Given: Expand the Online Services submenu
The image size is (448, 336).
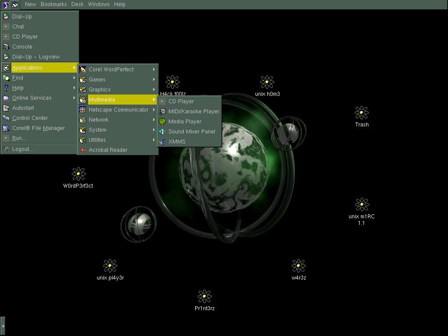Looking at the screenshot, I should tap(31, 98).
